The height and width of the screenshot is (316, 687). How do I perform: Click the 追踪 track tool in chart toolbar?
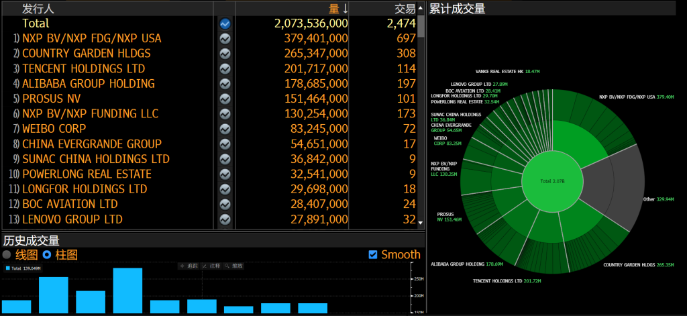[x=191, y=266]
